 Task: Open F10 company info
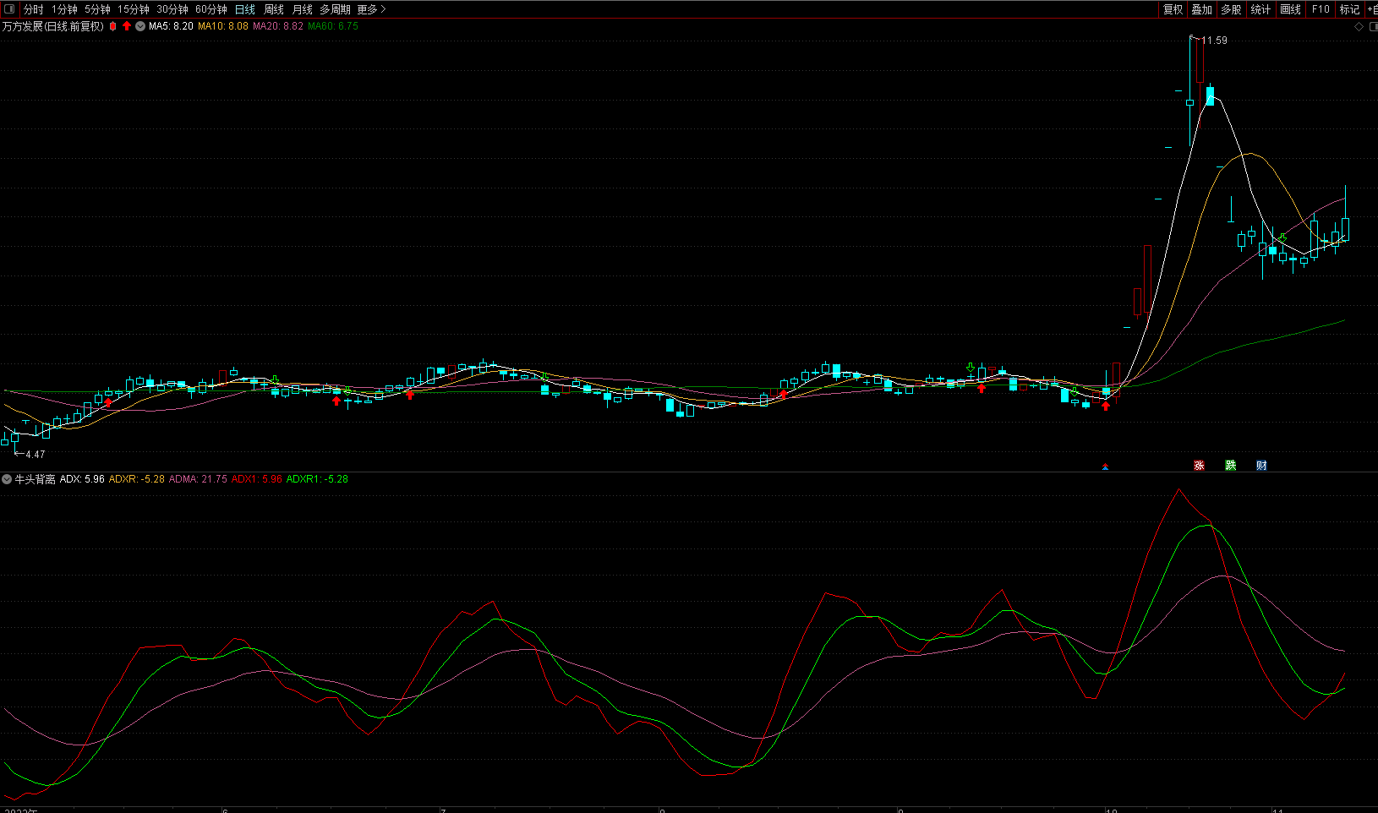click(1321, 9)
